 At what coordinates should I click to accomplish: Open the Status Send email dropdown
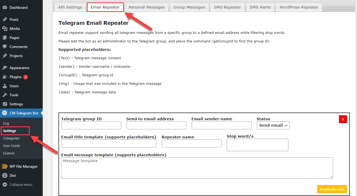pos(273,125)
